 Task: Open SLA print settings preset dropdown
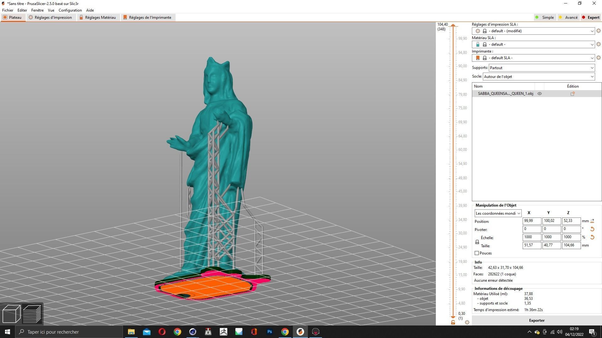[533, 31]
